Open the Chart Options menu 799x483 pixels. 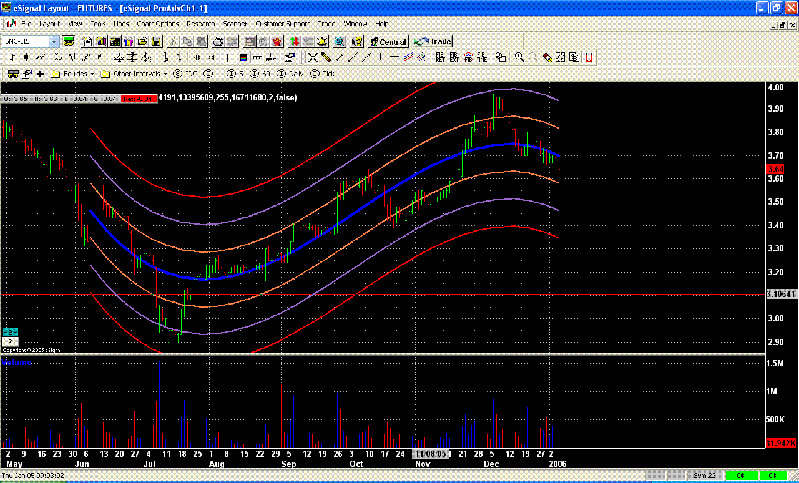pyautogui.click(x=157, y=24)
